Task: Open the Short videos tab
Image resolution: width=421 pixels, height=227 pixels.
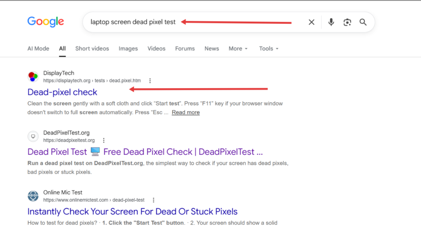Action: pyautogui.click(x=92, y=48)
